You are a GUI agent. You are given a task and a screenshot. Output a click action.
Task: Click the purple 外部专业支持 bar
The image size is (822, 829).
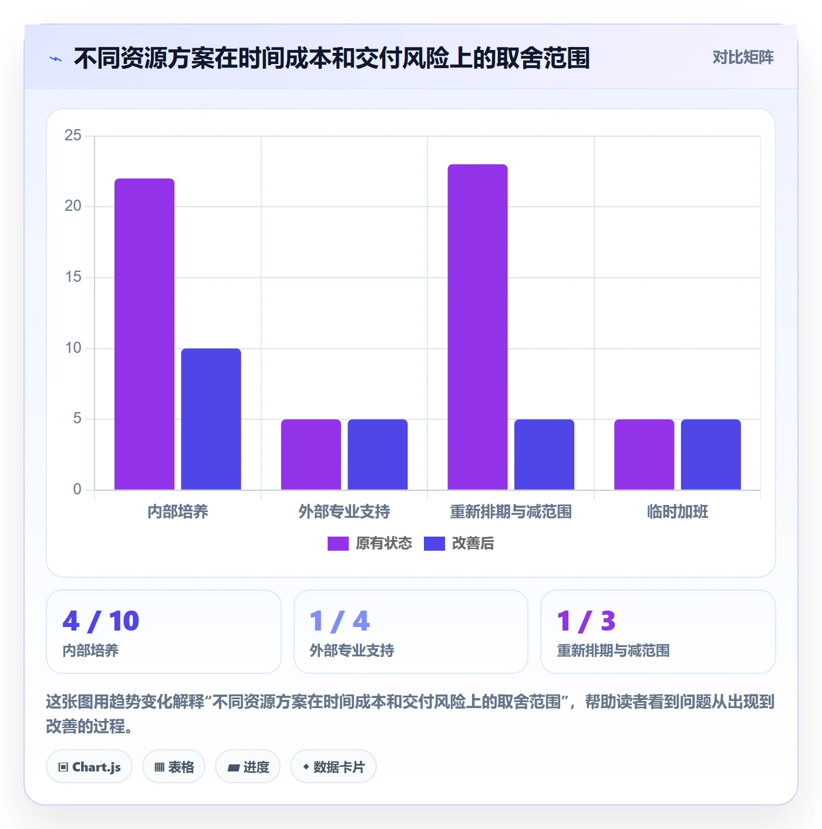(x=311, y=454)
